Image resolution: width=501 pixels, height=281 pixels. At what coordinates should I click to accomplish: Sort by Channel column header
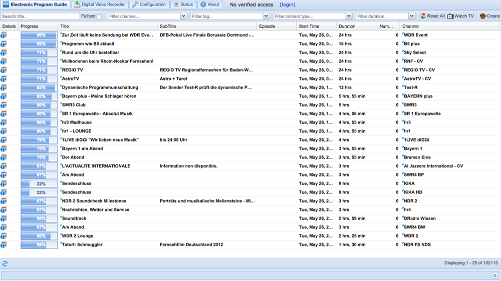click(x=450, y=26)
